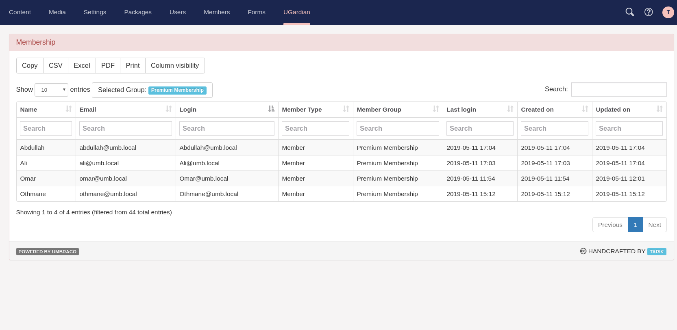The width and height of the screenshot is (677, 330).
Task: Sort by Last login sort icon
Action: pyautogui.click(x=510, y=109)
